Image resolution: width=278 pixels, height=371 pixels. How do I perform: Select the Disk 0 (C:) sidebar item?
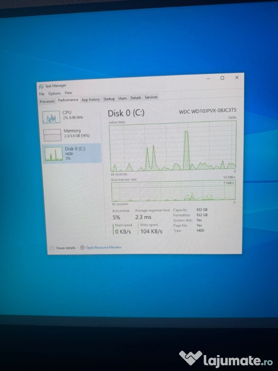click(71, 153)
